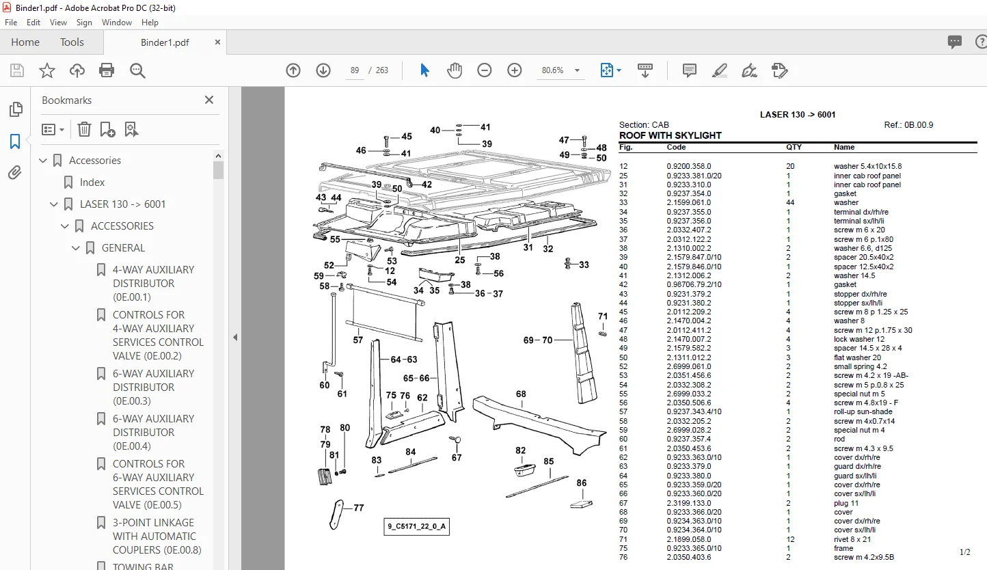Open the Edit menu
The width and height of the screenshot is (987, 570).
click(33, 23)
